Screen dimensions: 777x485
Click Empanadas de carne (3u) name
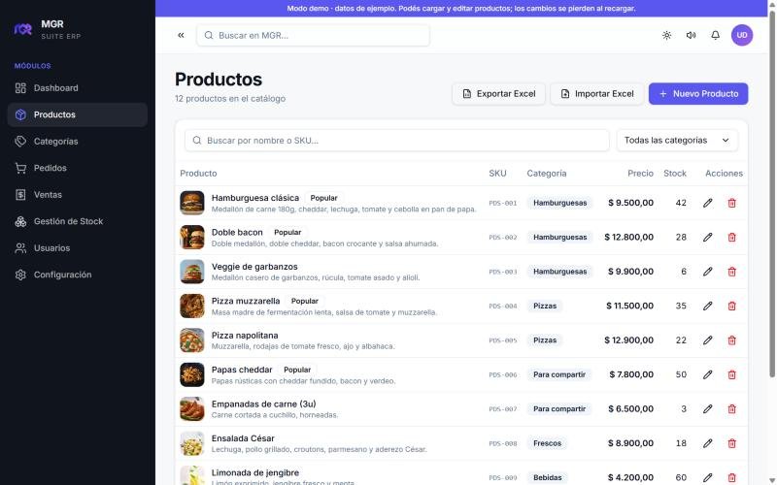(263, 404)
